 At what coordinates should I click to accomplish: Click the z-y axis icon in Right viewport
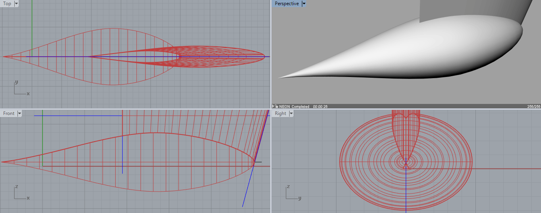click(x=293, y=192)
